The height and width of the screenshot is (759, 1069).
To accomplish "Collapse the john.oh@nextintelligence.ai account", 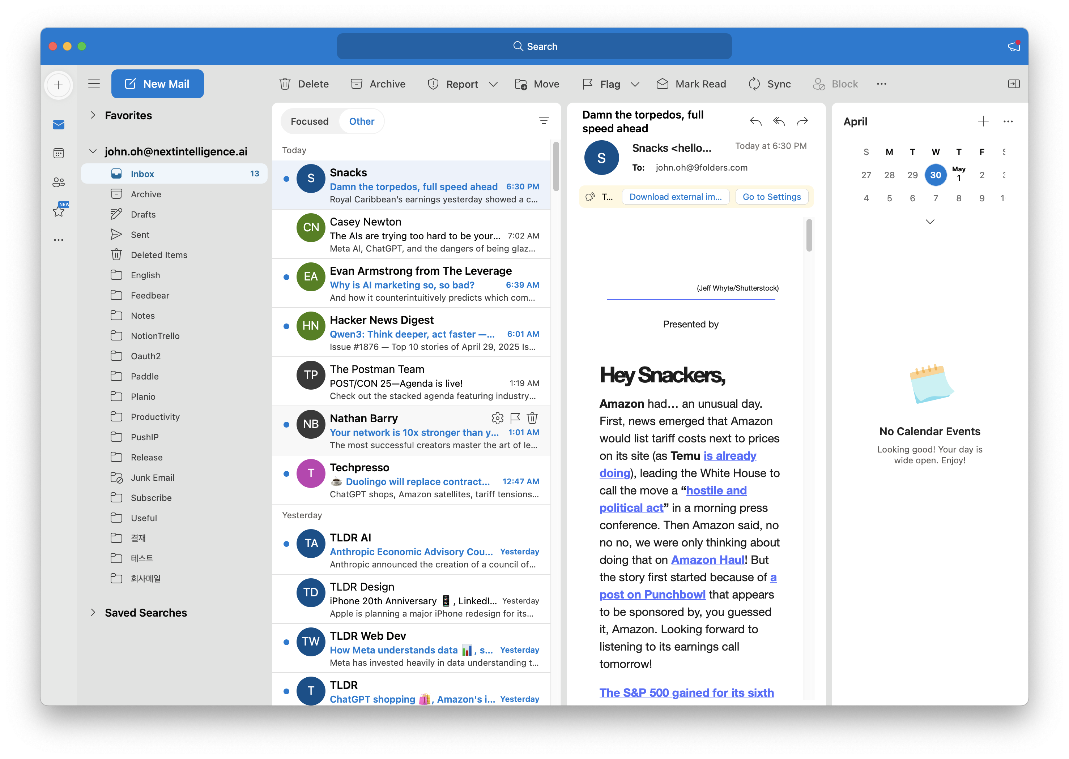I will click(x=93, y=151).
